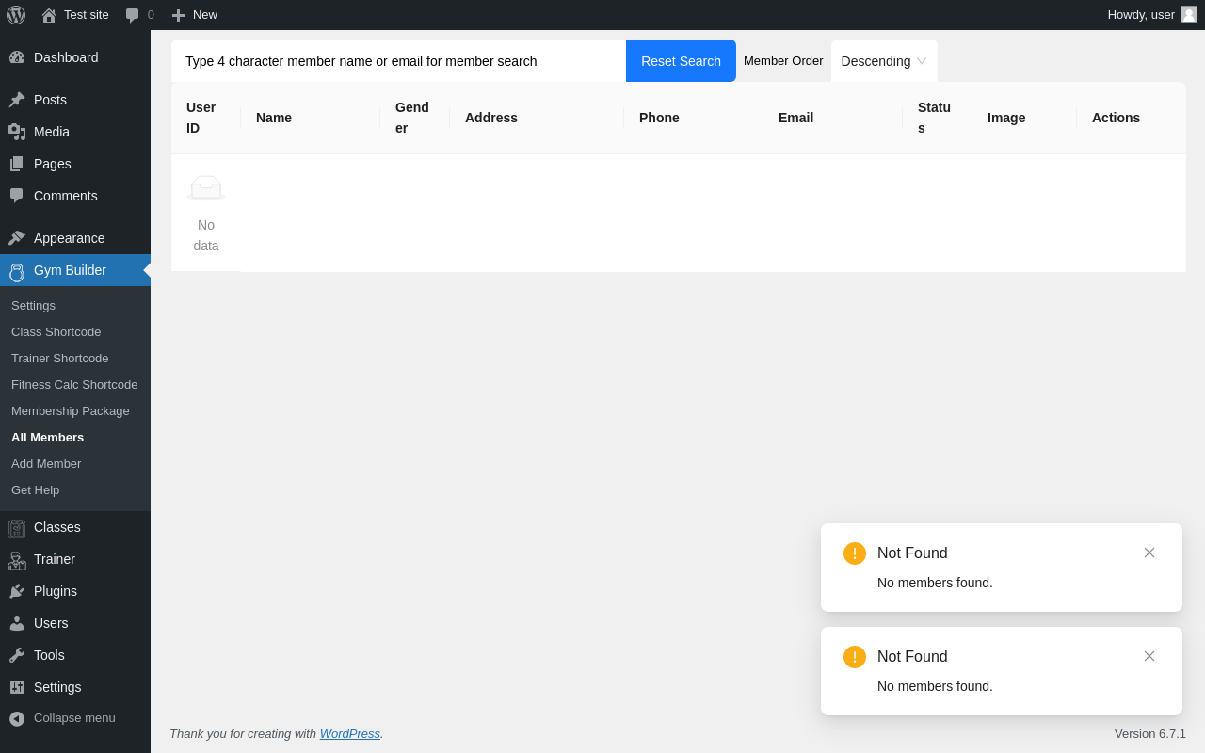1205x753 pixels.
Task: Open the New content menu
Action: point(195,15)
